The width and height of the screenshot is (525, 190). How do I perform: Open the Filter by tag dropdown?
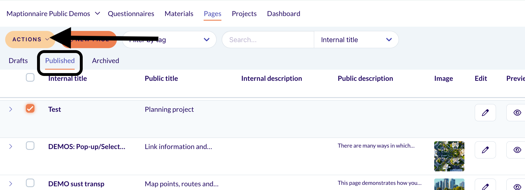(169, 40)
